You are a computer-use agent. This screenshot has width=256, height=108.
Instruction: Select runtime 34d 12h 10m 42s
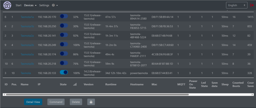116,73
